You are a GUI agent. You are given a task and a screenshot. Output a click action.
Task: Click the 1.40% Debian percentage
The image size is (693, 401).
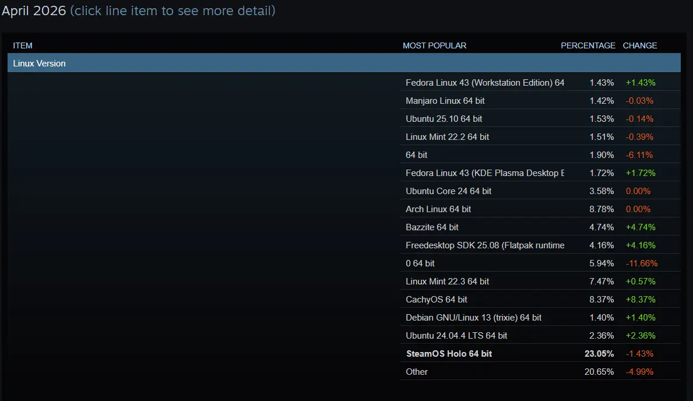(601, 318)
